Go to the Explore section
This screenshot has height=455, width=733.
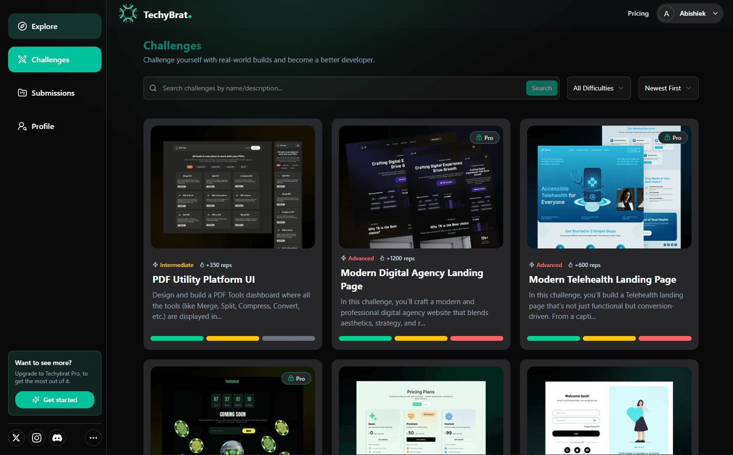click(55, 26)
